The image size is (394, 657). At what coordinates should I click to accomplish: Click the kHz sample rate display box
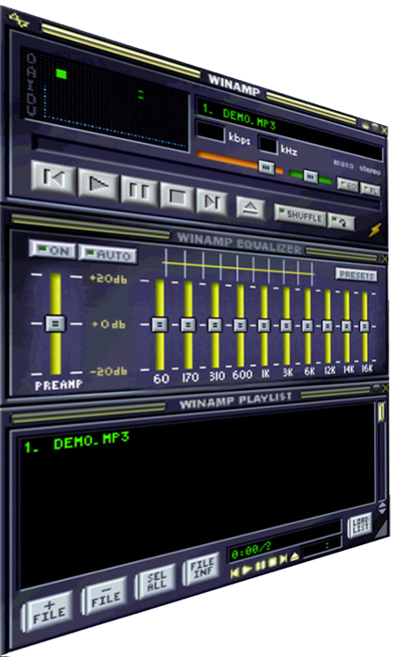pyautogui.click(x=267, y=145)
